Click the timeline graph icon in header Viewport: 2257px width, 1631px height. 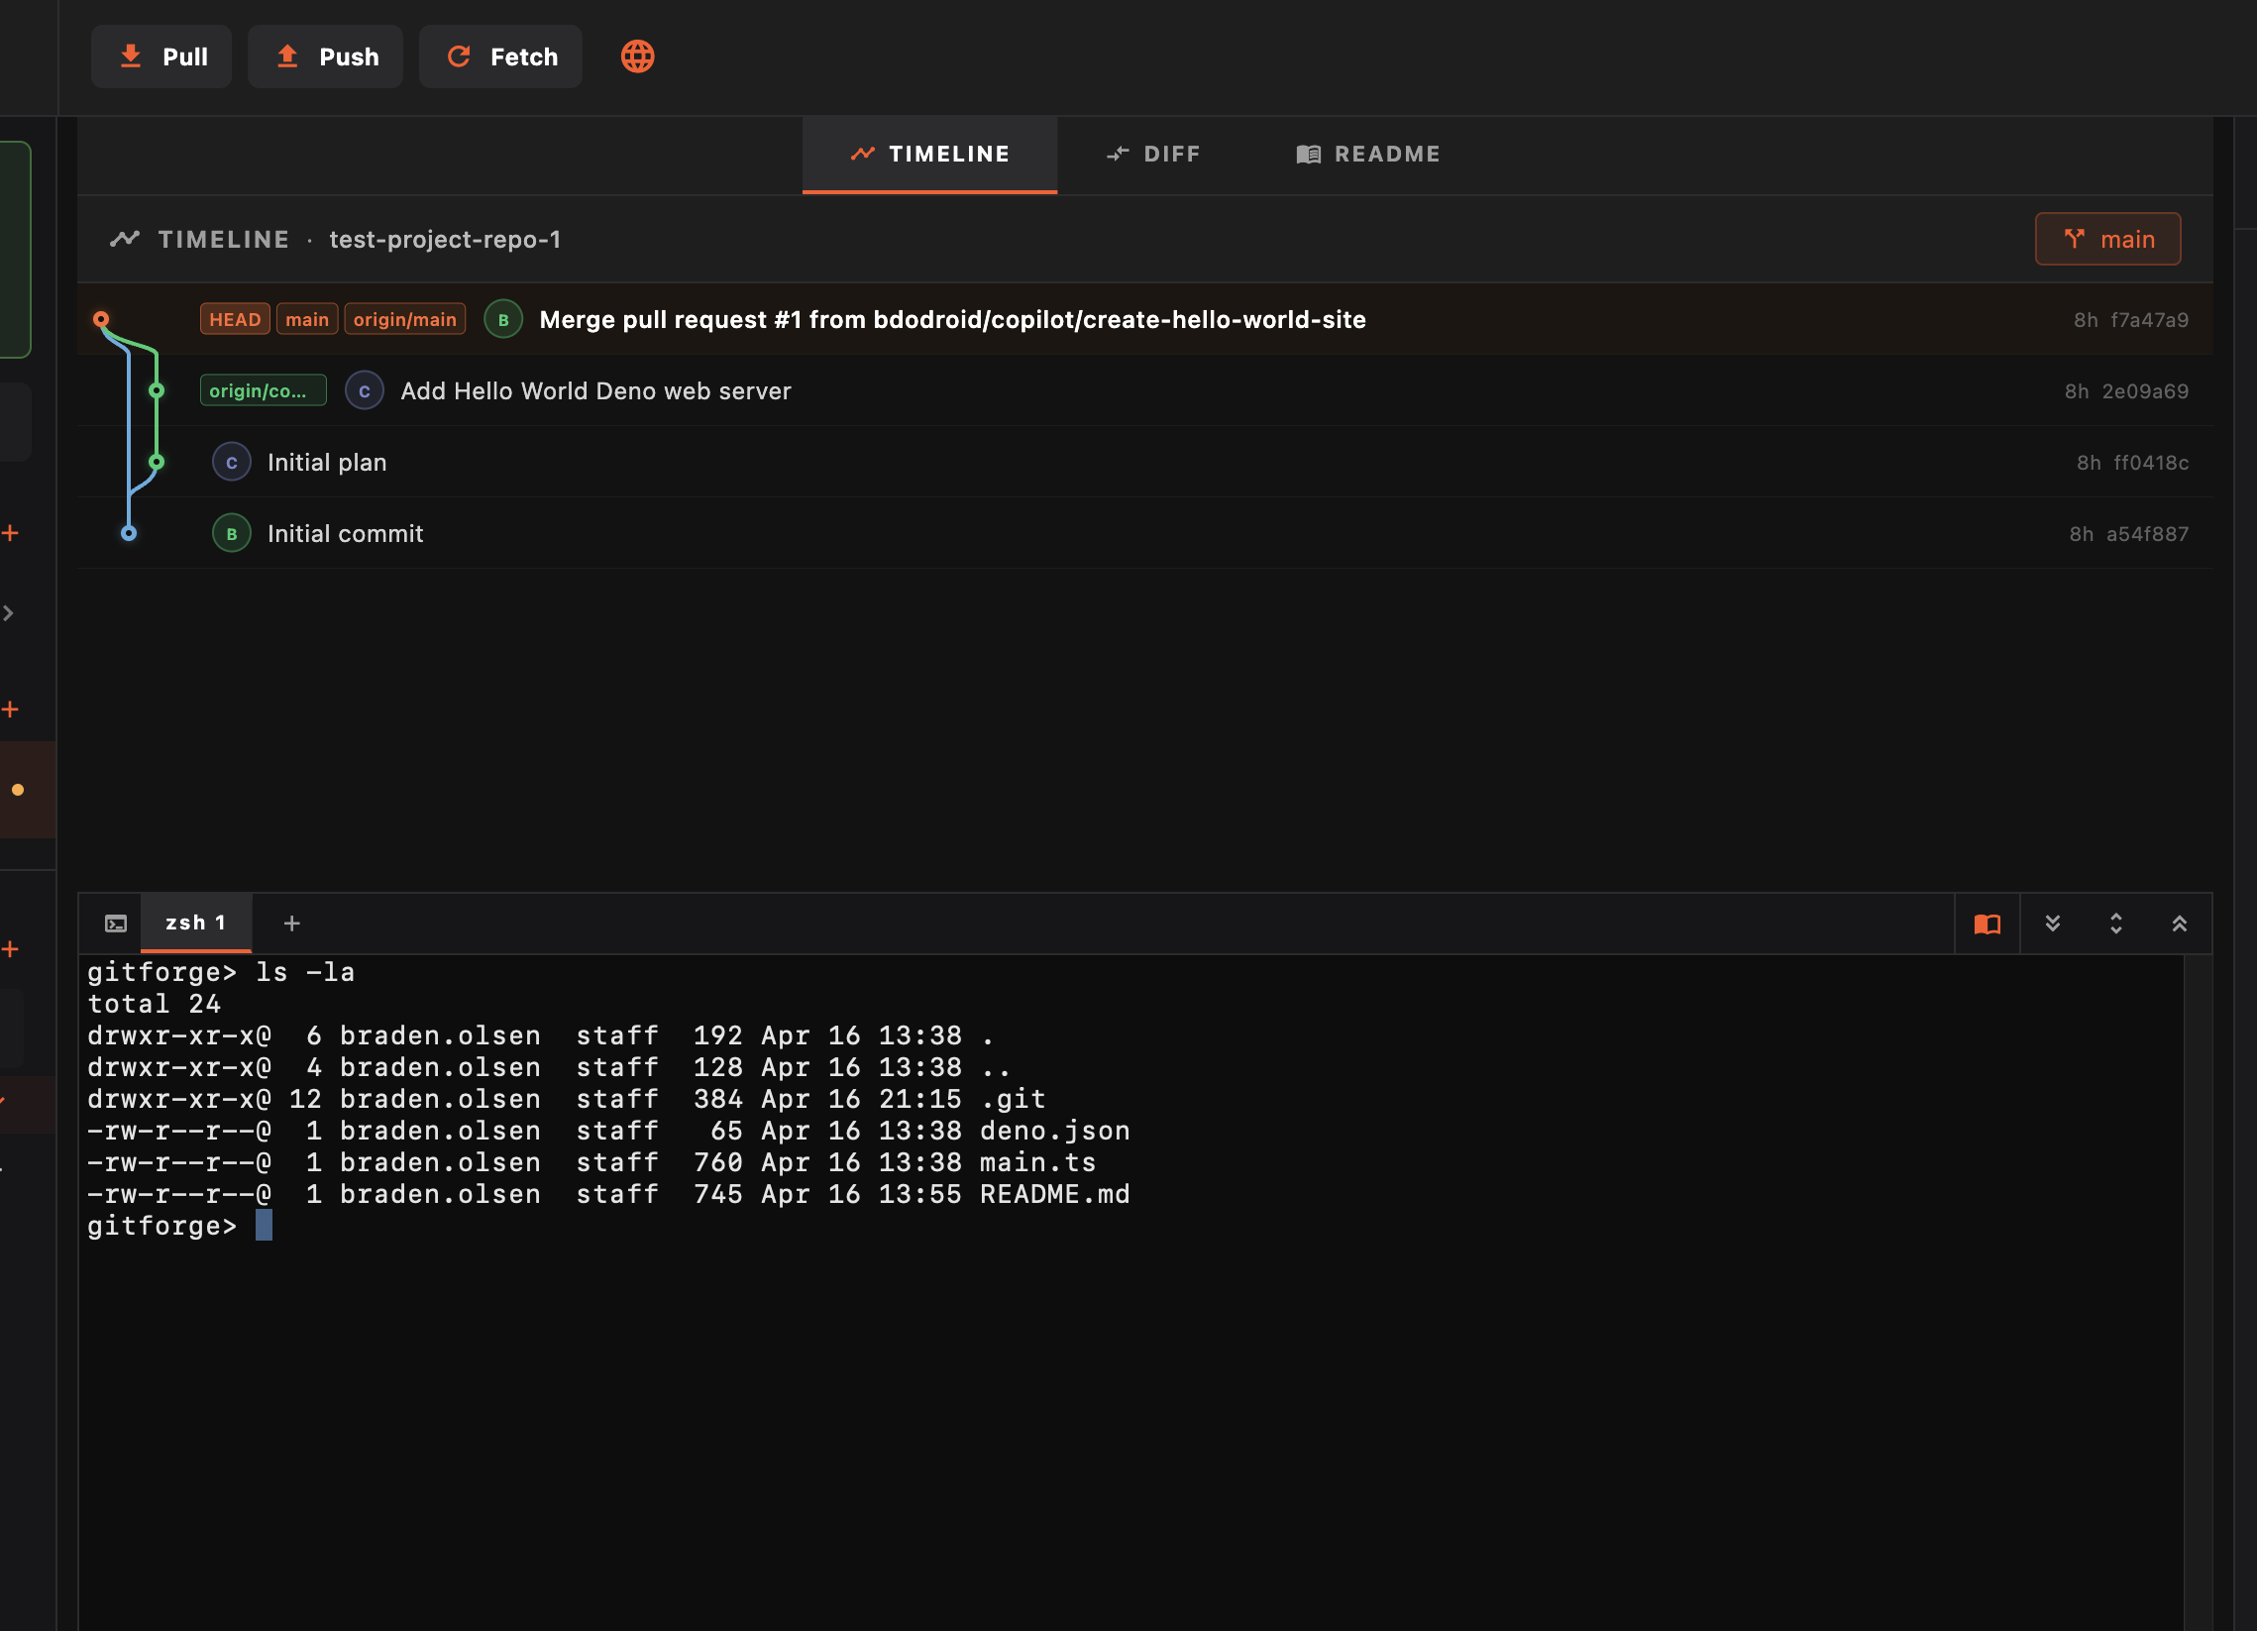pos(125,239)
